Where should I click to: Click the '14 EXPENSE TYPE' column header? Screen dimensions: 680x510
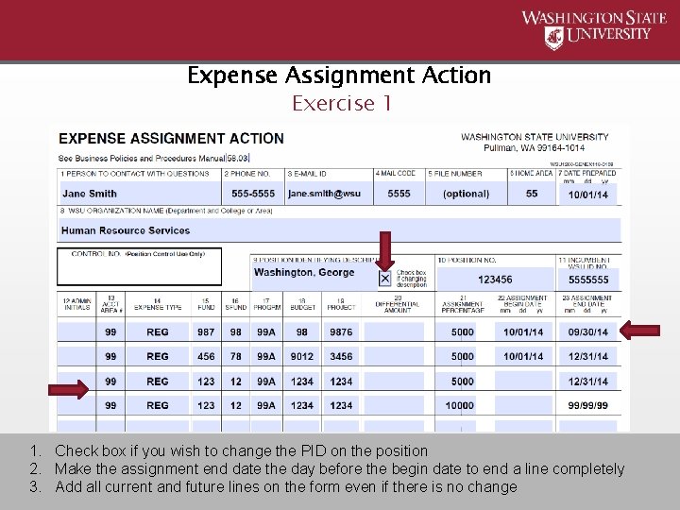[x=158, y=304]
